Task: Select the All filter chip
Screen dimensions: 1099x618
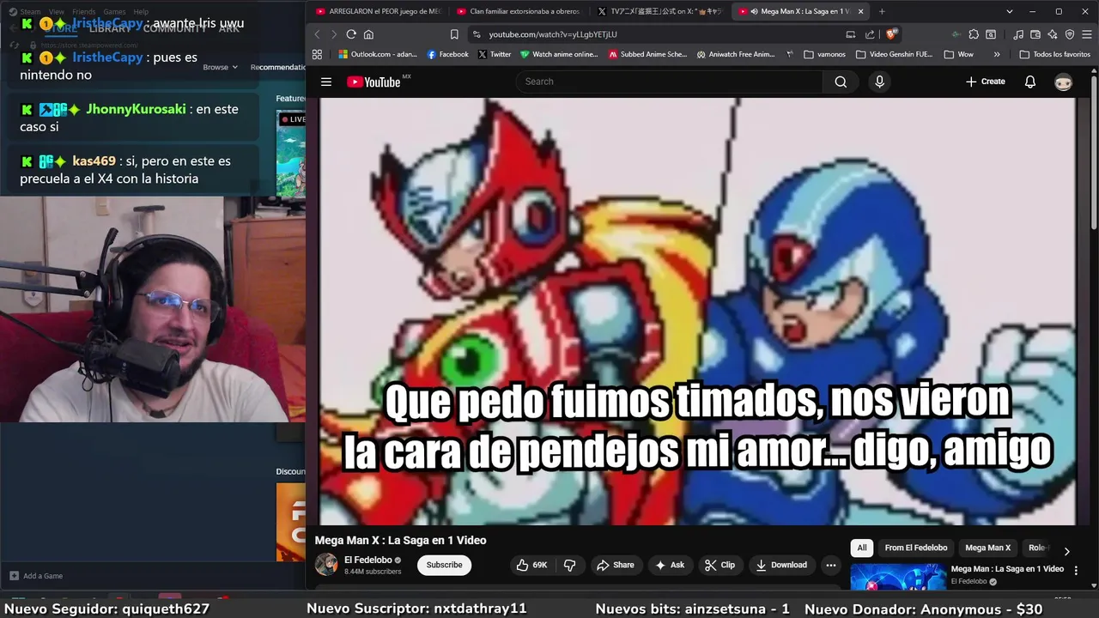Action: point(862,548)
